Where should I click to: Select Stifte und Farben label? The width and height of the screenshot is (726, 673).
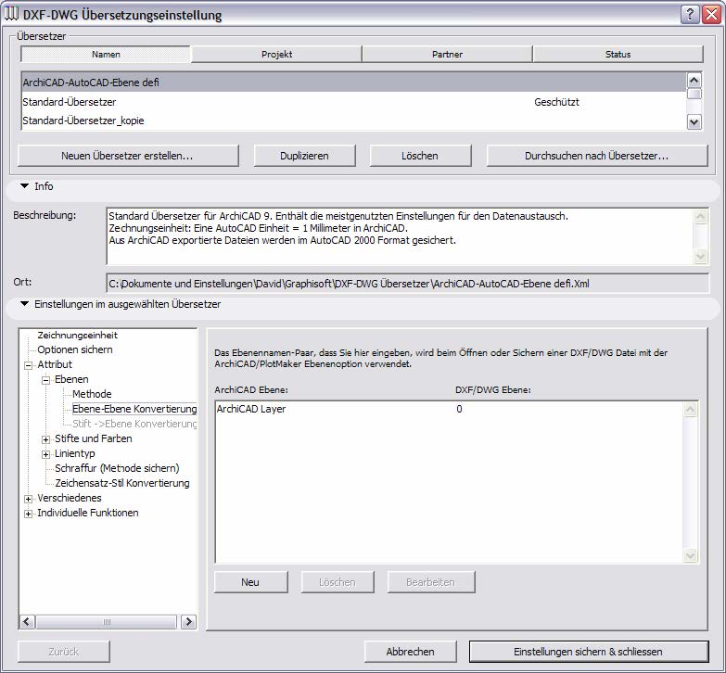(93, 438)
